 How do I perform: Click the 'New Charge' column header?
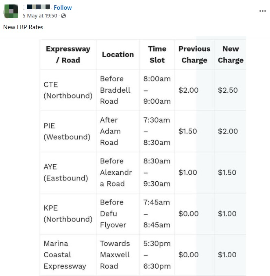pos(231,54)
